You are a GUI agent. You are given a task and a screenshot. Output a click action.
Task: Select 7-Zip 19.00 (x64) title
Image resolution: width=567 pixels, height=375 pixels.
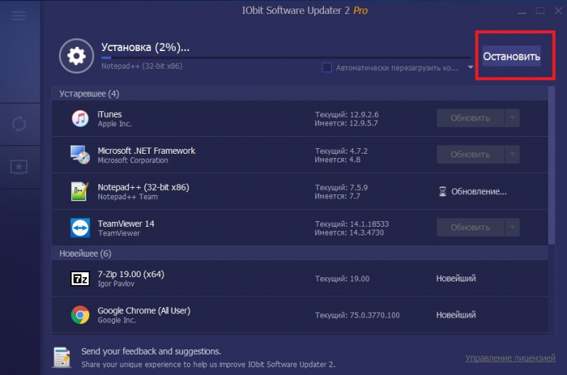pyautogui.click(x=130, y=274)
